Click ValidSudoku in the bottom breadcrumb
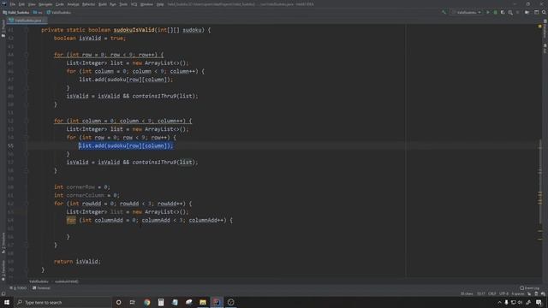Screen dimensions: 548x308 pos(39,281)
